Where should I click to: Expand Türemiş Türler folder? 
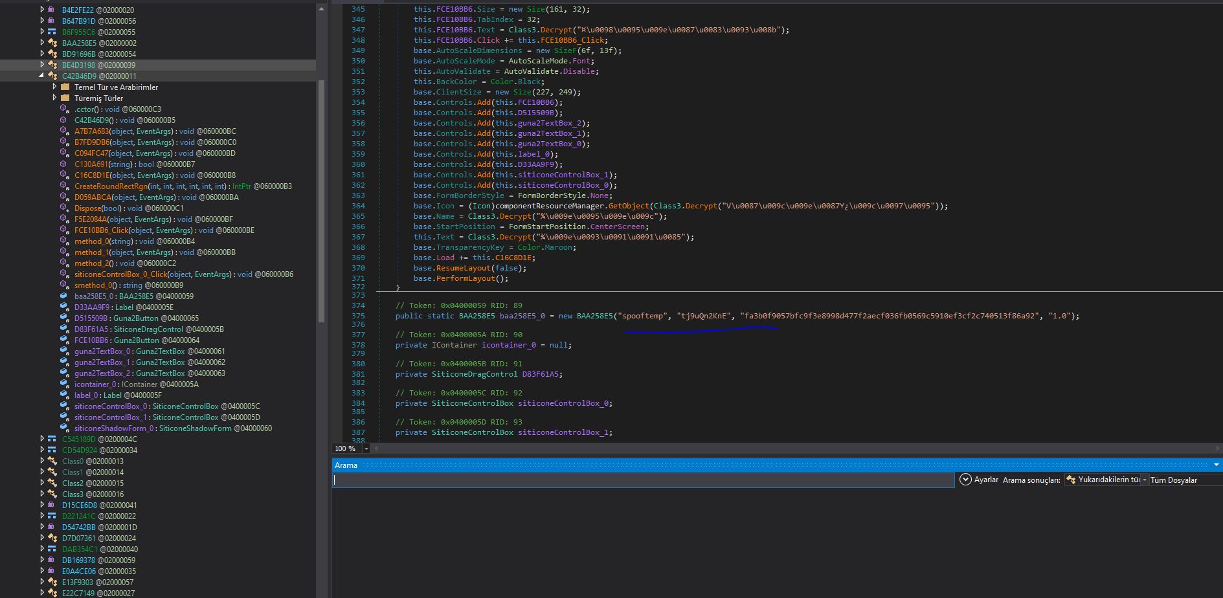tap(54, 98)
